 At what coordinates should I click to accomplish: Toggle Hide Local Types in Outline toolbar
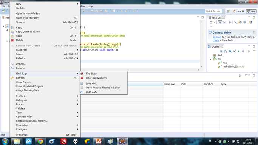point(243,51)
